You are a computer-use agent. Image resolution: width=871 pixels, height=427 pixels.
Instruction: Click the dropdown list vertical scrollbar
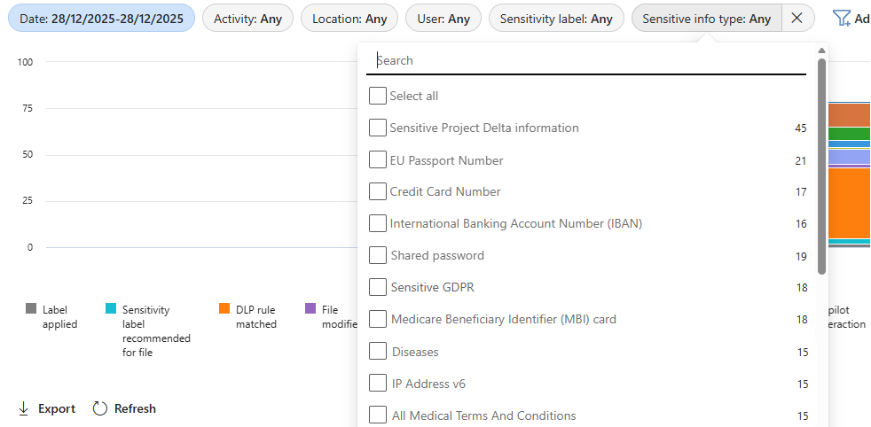821,167
